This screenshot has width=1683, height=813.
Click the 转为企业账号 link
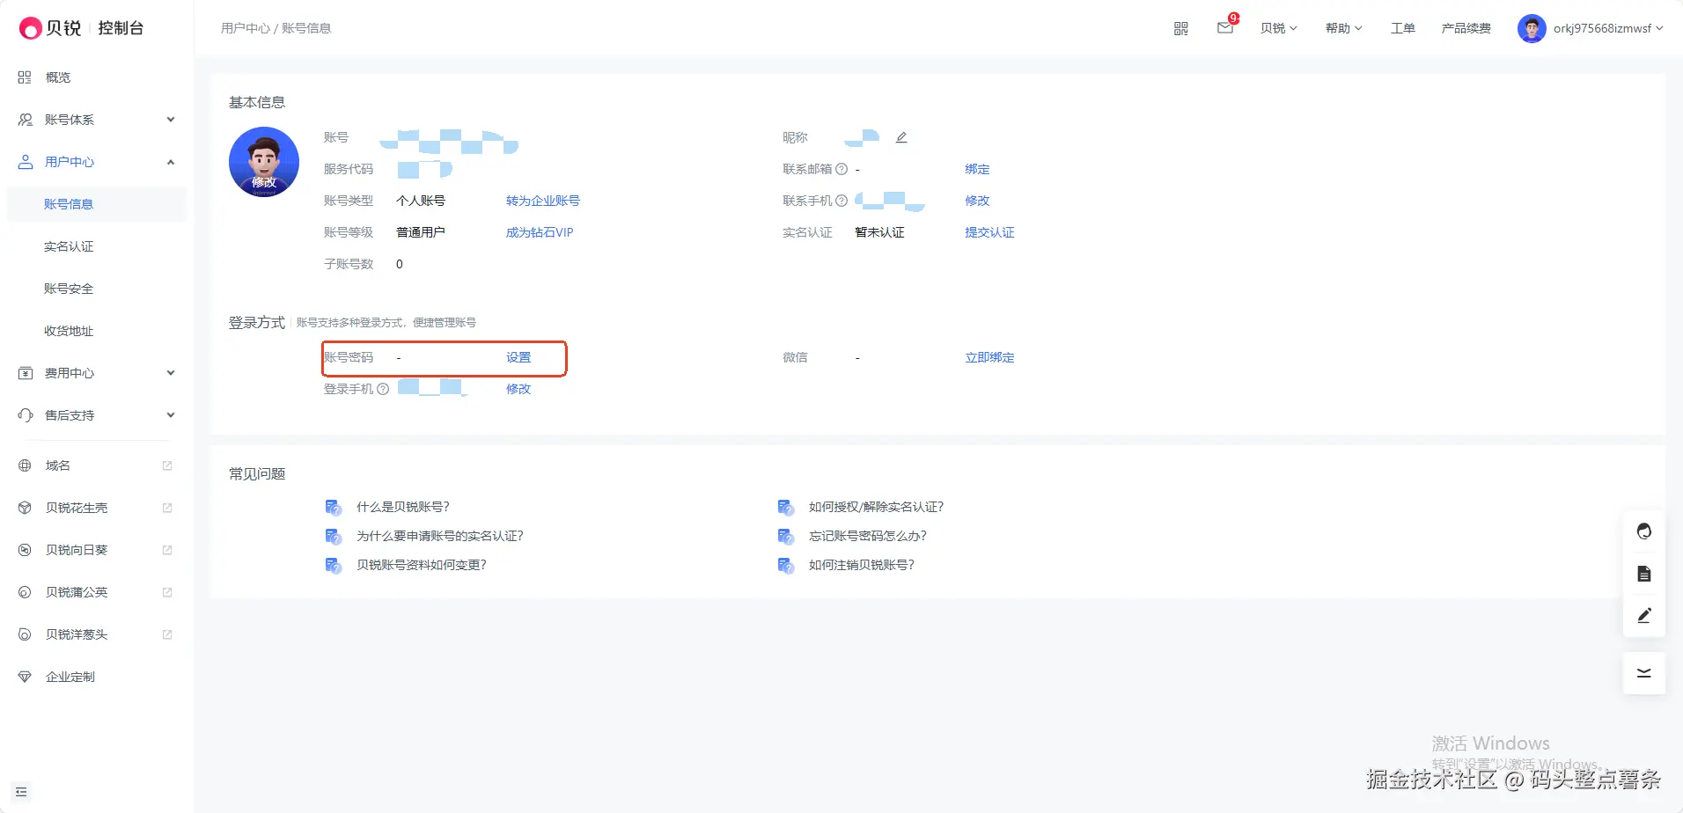(543, 201)
